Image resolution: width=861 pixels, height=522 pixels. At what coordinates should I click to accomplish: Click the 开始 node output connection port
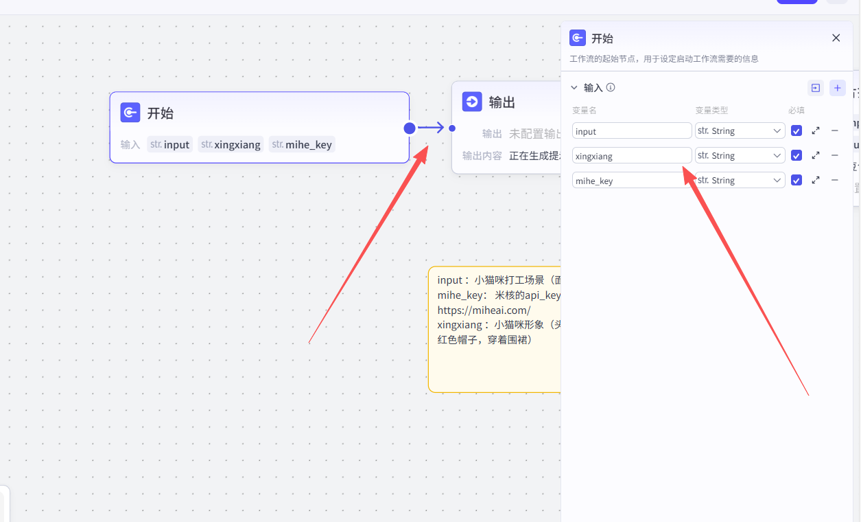point(410,128)
